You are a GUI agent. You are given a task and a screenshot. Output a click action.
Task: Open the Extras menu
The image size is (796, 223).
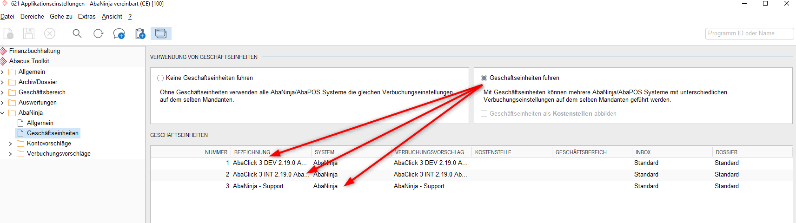(86, 16)
